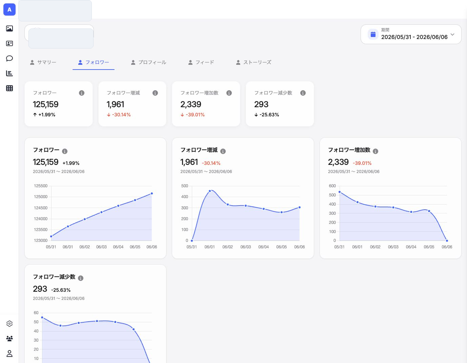Screen dimensions: 467x363
Task: Click the 06/06 zero point on フォロワー増加数 chart
Action: pyautogui.click(x=447, y=241)
